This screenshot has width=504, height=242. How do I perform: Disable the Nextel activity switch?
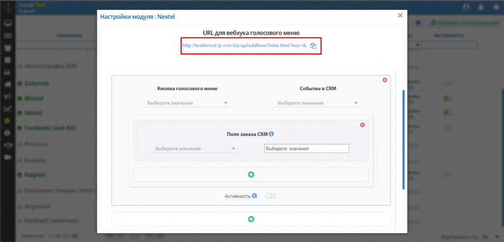pos(448,113)
